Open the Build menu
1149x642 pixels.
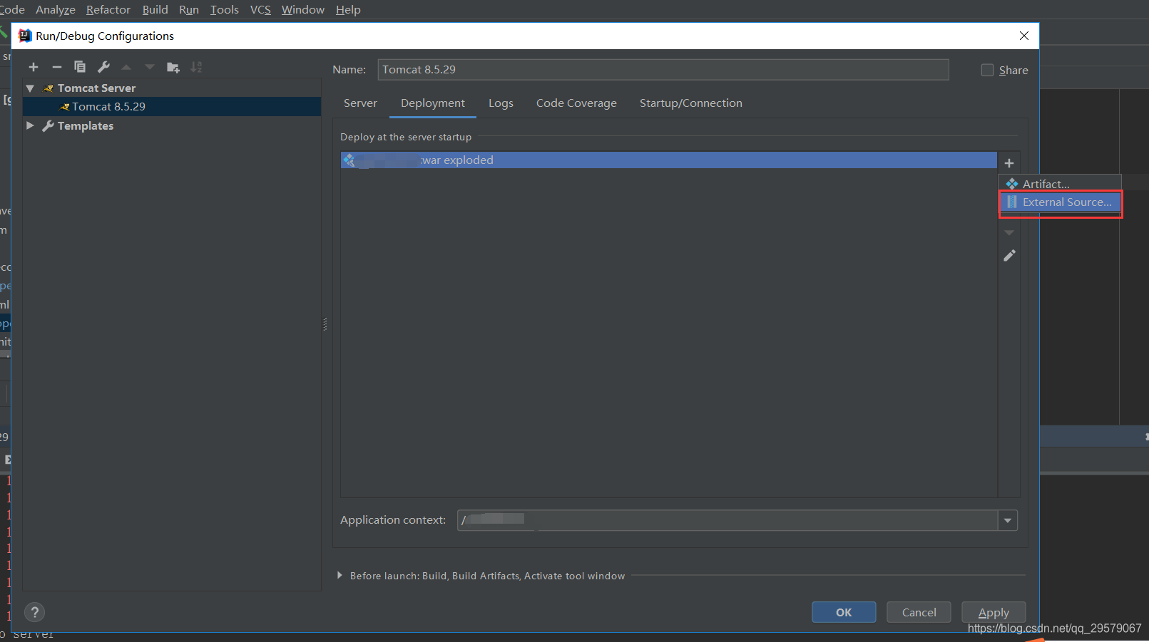pos(155,9)
